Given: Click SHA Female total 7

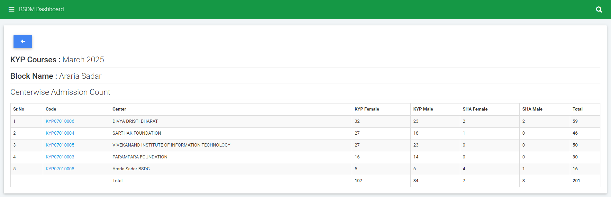Looking at the screenshot, I should (x=464, y=181).
